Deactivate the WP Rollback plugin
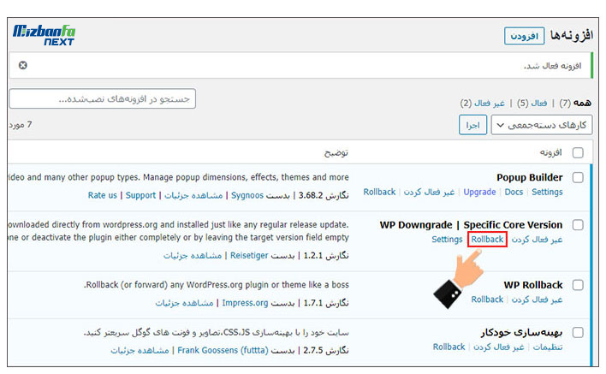 [x=537, y=300]
